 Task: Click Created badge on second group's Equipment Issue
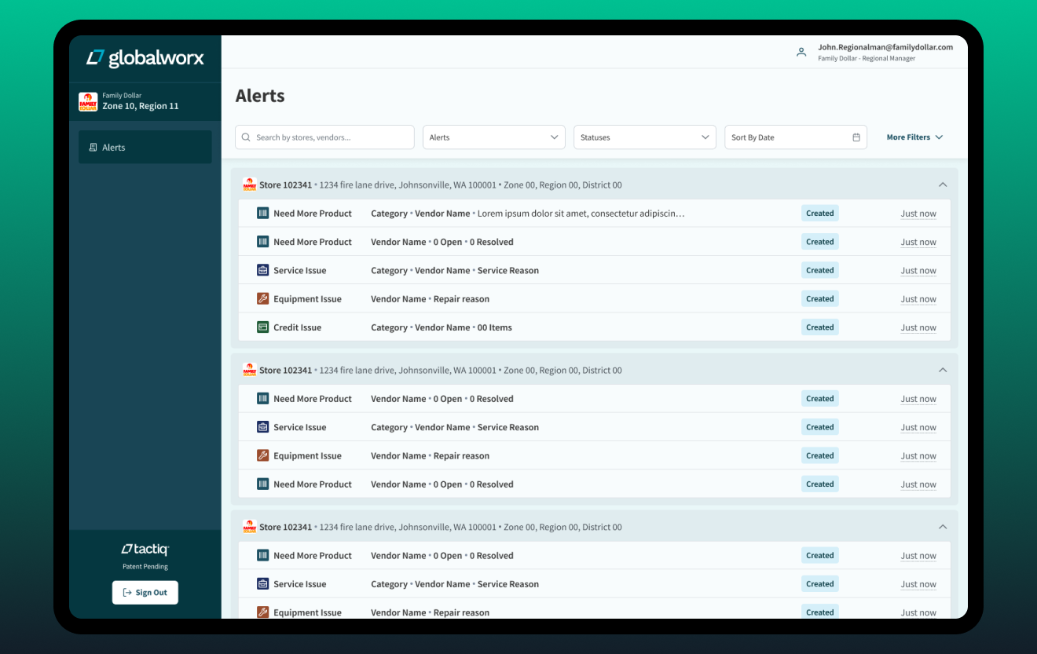[819, 455]
